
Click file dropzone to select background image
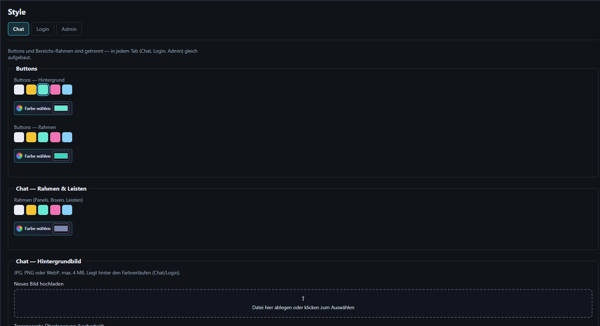click(x=303, y=303)
